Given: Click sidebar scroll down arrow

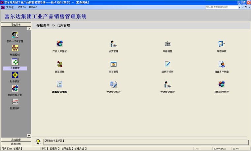Looking at the screenshot, I should 29,136.
